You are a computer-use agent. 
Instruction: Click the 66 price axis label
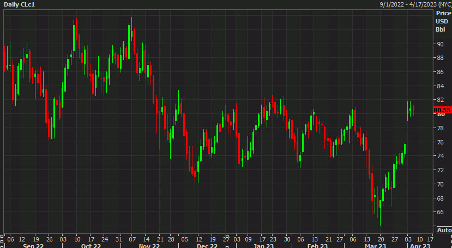tap(440, 212)
